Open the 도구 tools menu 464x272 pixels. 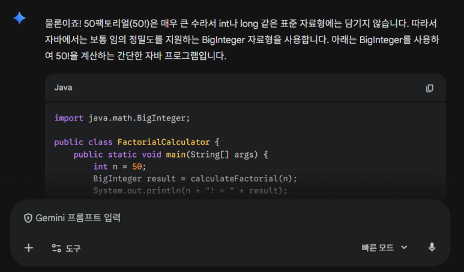coord(66,248)
